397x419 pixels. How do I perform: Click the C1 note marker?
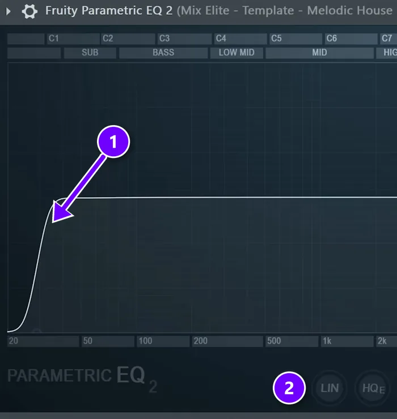(x=73, y=39)
